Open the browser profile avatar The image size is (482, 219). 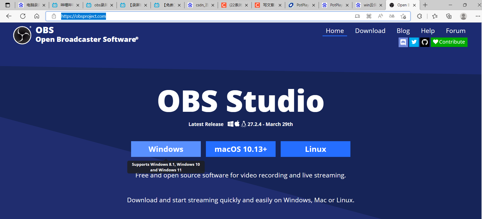(x=463, y=16)
